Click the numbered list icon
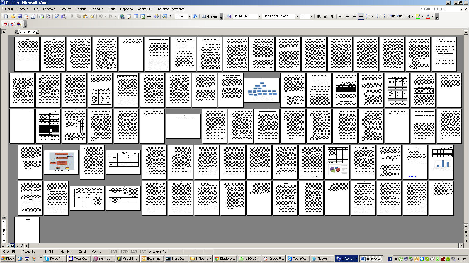 coord(379,16)
